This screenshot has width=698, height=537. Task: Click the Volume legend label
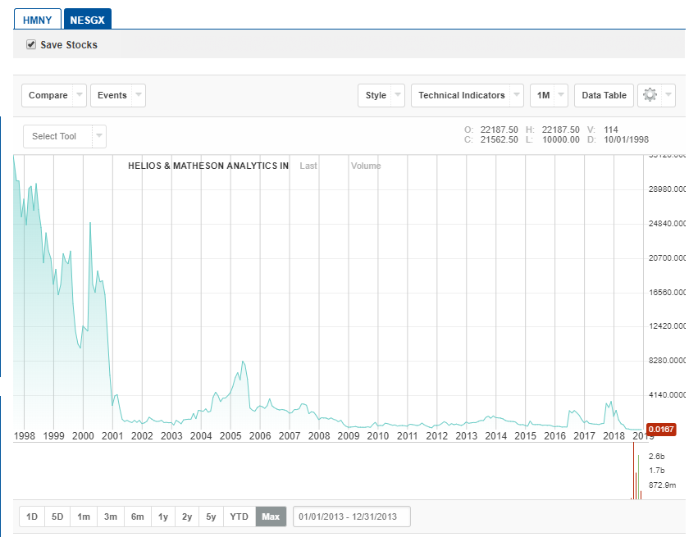click(366, 166)
